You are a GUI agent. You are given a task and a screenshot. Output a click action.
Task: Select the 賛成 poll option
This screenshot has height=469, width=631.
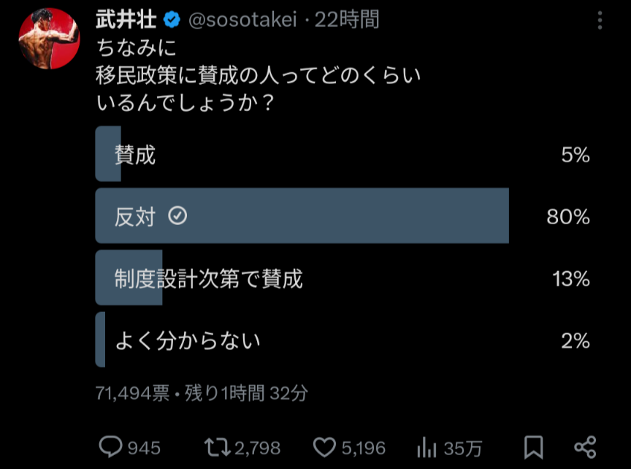(x=135, y=155)
